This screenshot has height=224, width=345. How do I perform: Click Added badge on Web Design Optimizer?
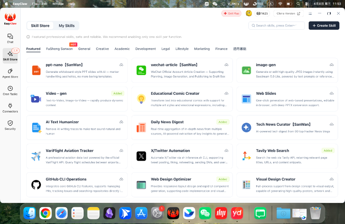tap(223, 179)
